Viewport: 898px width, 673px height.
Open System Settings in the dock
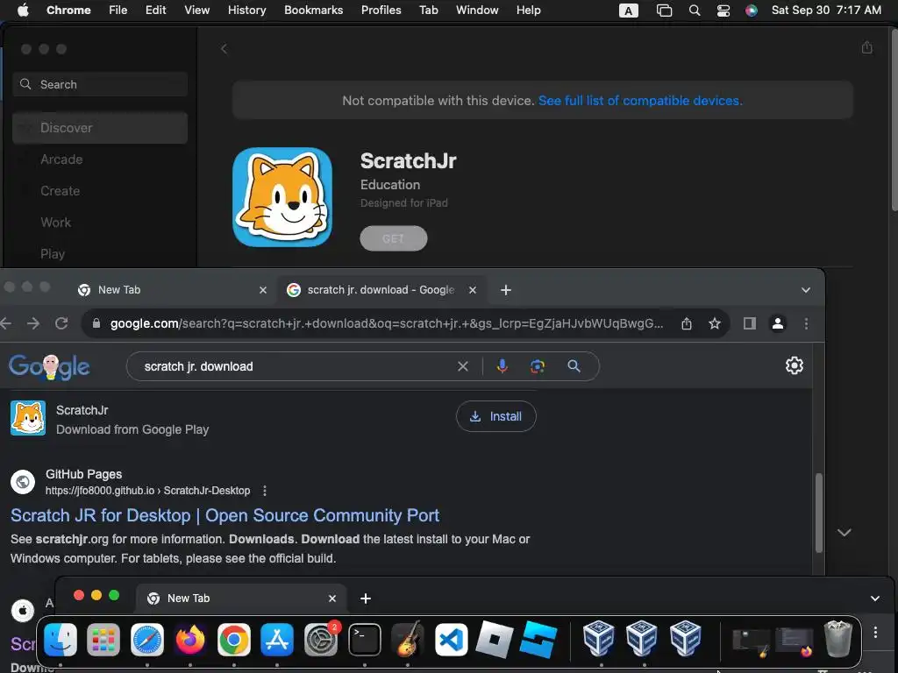[321, 639]
